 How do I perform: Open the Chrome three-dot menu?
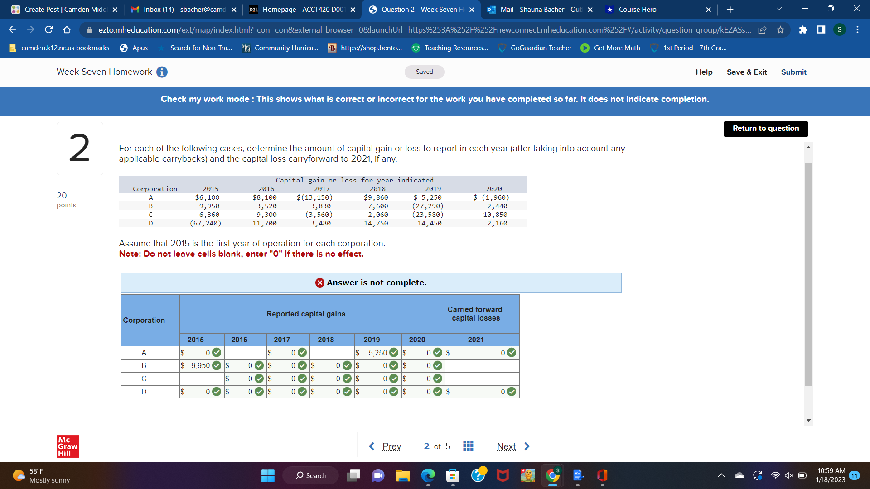coord(857,30)
